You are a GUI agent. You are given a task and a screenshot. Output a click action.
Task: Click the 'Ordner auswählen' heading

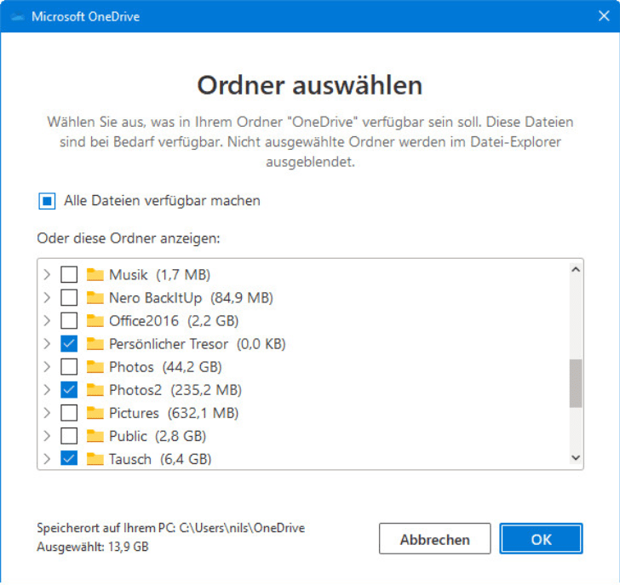[x=310, y=85]
